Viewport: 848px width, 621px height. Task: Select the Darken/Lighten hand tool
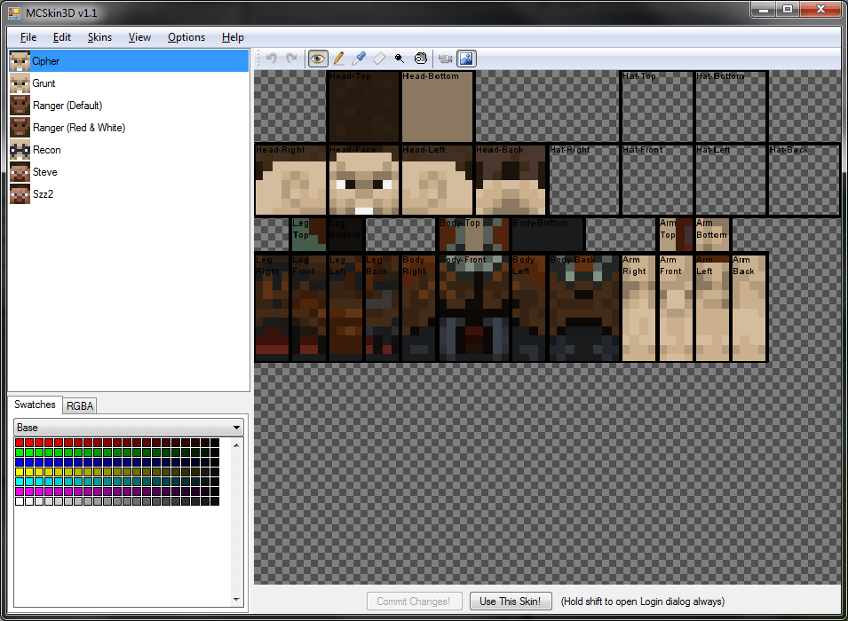[x=420, y=59]
